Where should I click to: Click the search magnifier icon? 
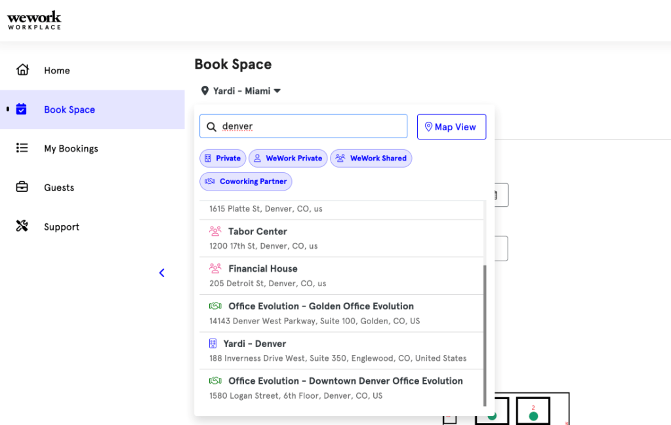click(x=211, y=126)
